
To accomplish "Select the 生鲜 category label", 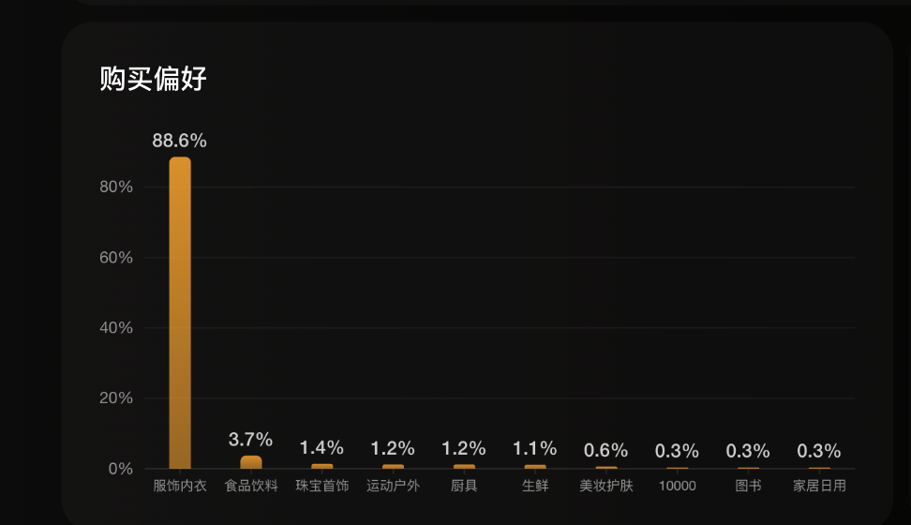I will pos(535,486).
